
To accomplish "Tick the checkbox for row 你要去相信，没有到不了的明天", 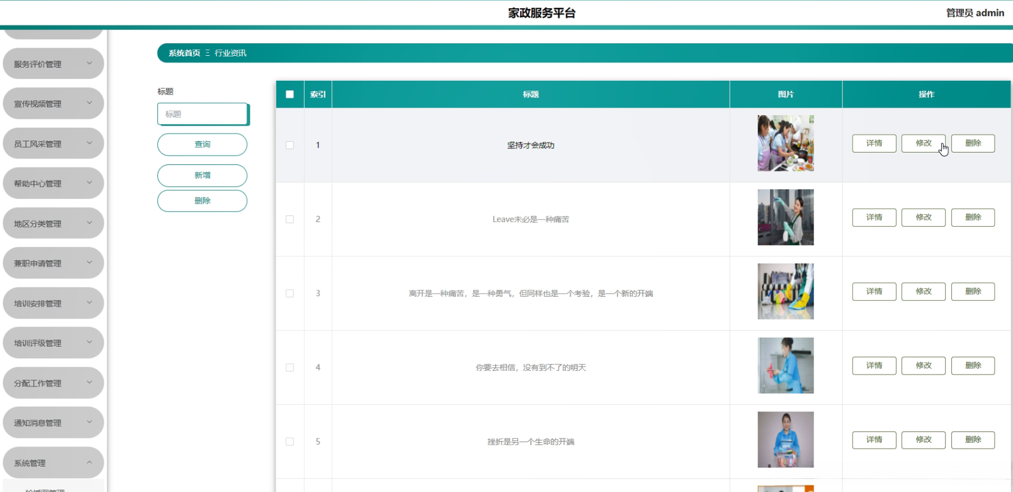I will coord(290,367).
